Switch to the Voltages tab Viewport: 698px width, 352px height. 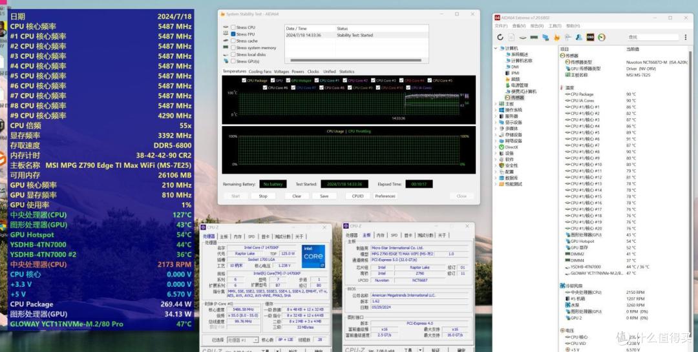(281, 72)
